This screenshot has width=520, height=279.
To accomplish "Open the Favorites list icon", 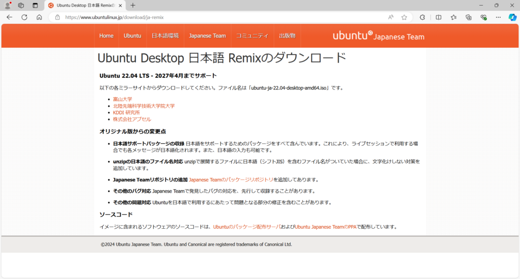I will pos(453,17).
